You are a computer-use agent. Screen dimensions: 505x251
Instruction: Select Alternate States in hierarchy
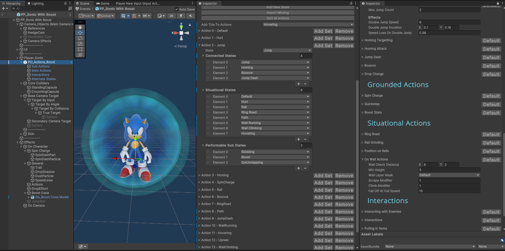tap(44, 79)
